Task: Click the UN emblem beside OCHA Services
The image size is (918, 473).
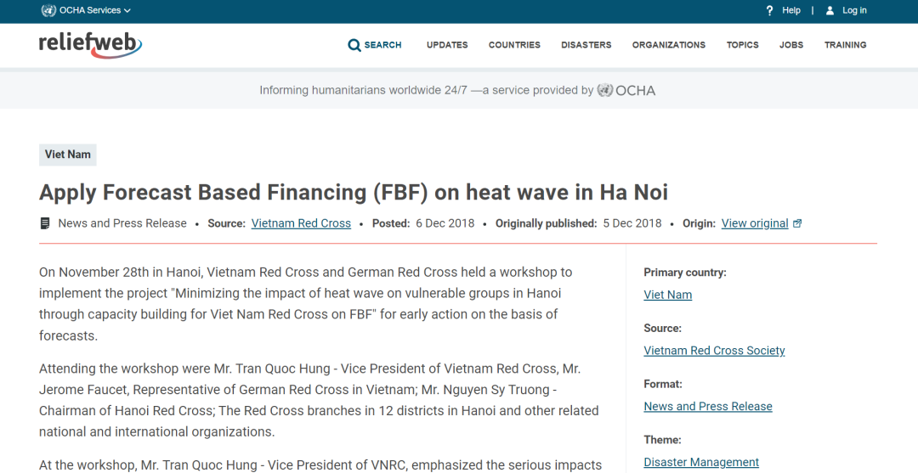Action: tap(48, 10)
